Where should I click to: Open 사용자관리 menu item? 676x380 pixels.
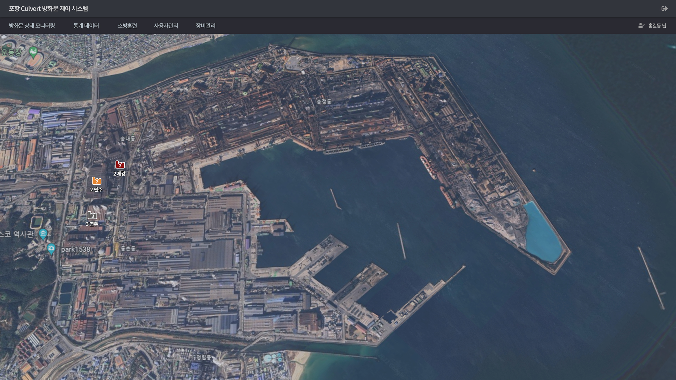point(166,25)
